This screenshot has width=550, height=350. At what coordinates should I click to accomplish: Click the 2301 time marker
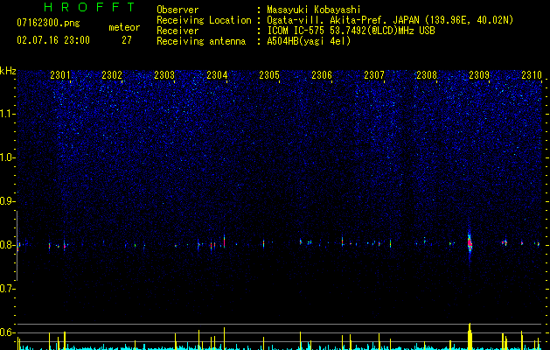tap(60, 75)
